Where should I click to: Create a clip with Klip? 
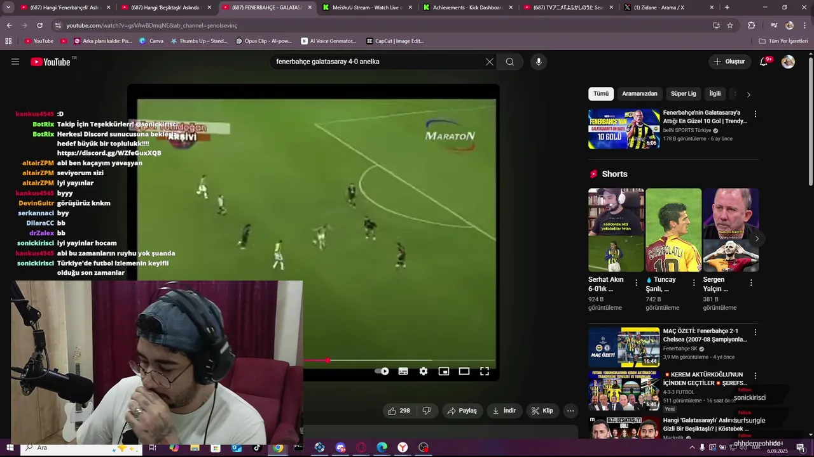tap(542, 411)
